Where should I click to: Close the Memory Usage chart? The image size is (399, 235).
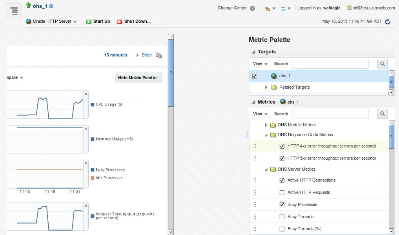point(86,129)
